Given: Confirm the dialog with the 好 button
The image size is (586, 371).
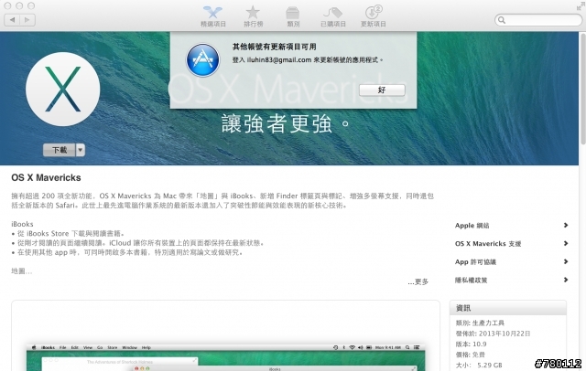Looking at the screenshot, I should point(382,90).
